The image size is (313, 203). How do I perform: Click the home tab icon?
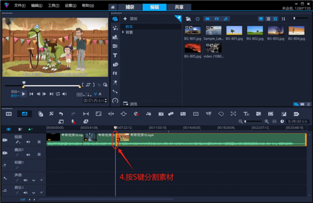tap(113, 7)
